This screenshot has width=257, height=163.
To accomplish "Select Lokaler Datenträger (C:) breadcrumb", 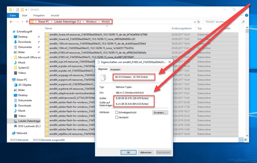I will tap(68, 22).
